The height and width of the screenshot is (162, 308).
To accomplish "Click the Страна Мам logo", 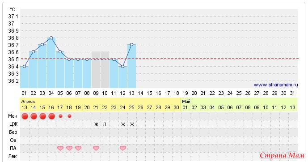I will (x=282, y=155).
